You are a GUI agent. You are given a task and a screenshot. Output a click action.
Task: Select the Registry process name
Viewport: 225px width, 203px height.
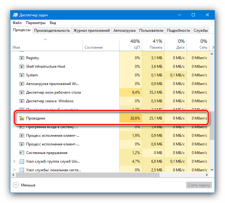(x=33, y=58)
